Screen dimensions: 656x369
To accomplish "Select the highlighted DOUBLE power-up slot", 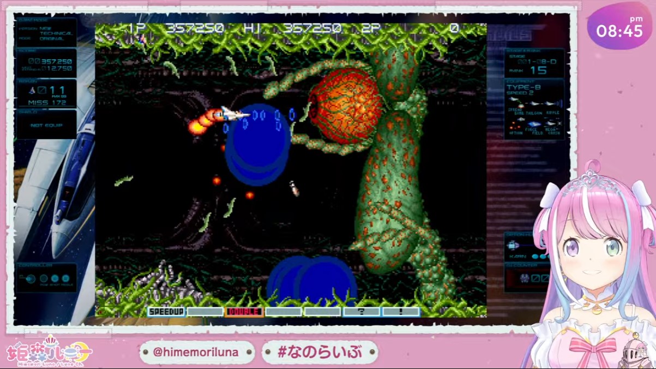I will [x=244, y=312].
